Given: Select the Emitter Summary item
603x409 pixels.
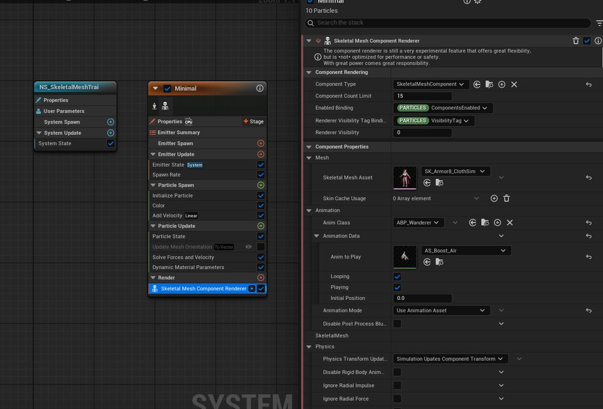Looking at the screenshot, I should (x=178, y=133).
